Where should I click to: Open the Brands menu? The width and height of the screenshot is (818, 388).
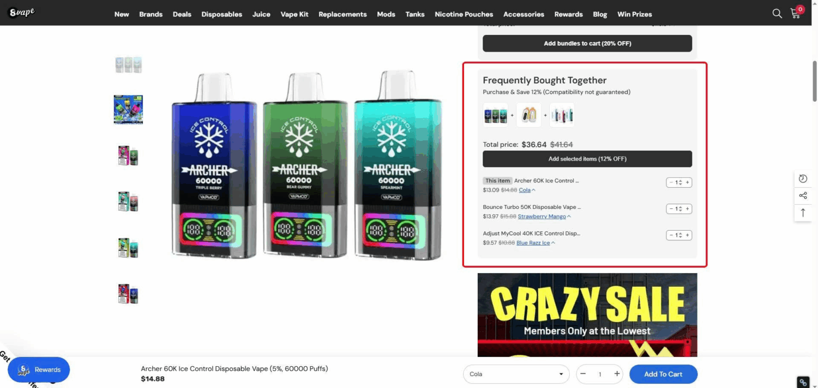[151, 14]
